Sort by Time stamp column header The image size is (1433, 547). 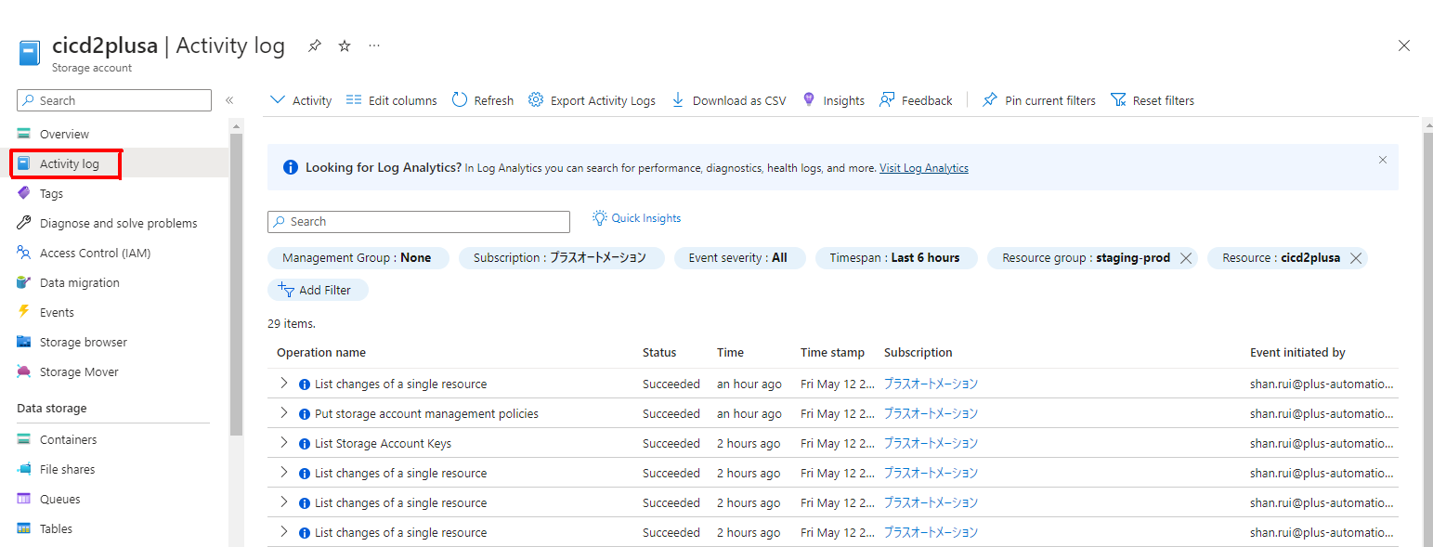coord(832,353)
